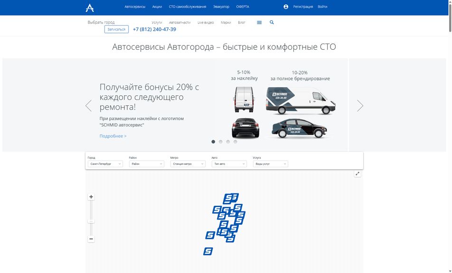The image size is (452, 273).
Task: Switch to the fourth carousel dot
Action: click(x=235, y=142)
